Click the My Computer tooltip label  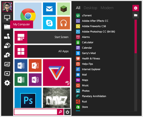tap(22, 24)
